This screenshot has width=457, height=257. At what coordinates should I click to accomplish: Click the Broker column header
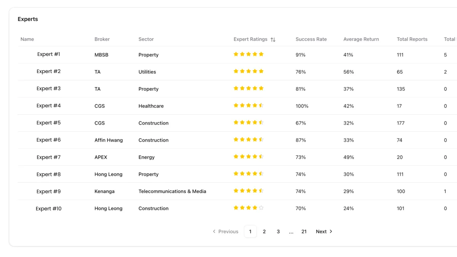(102, 39)
